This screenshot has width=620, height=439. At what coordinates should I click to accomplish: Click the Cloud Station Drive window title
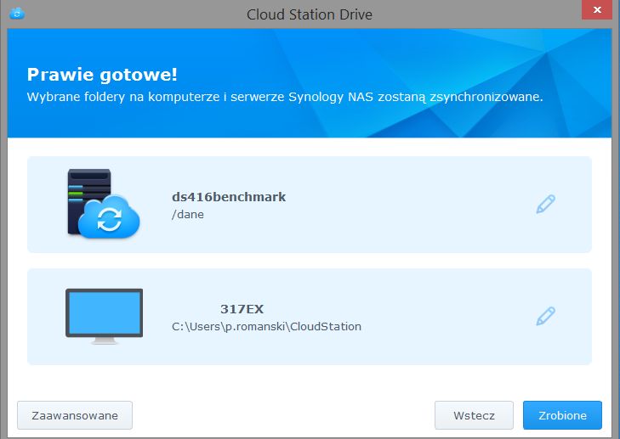(310, 14)
